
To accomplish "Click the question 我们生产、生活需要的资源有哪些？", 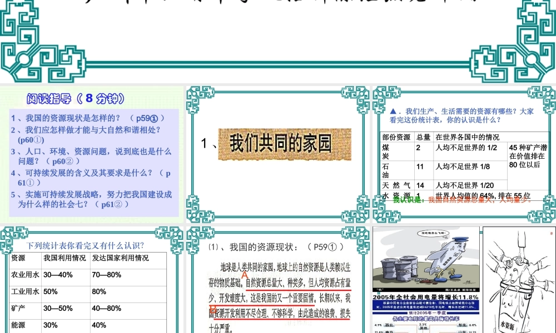I will (x=461, y=116).
